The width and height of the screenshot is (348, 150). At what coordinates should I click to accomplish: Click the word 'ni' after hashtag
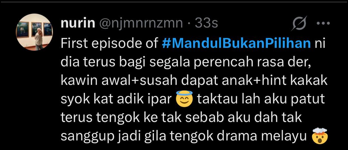pyautogui.click(x=320, y=44)
